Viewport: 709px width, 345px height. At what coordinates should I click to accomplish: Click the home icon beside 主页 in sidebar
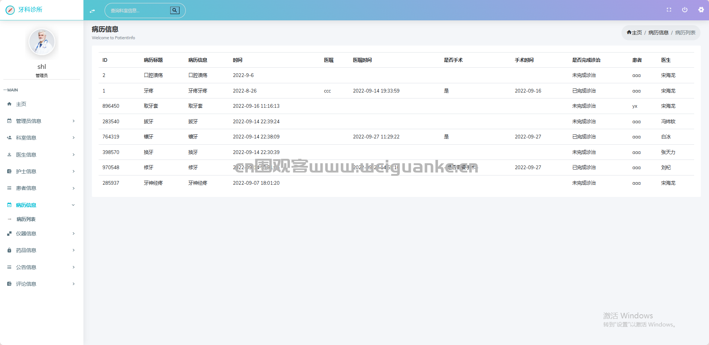tap(9, 104)
